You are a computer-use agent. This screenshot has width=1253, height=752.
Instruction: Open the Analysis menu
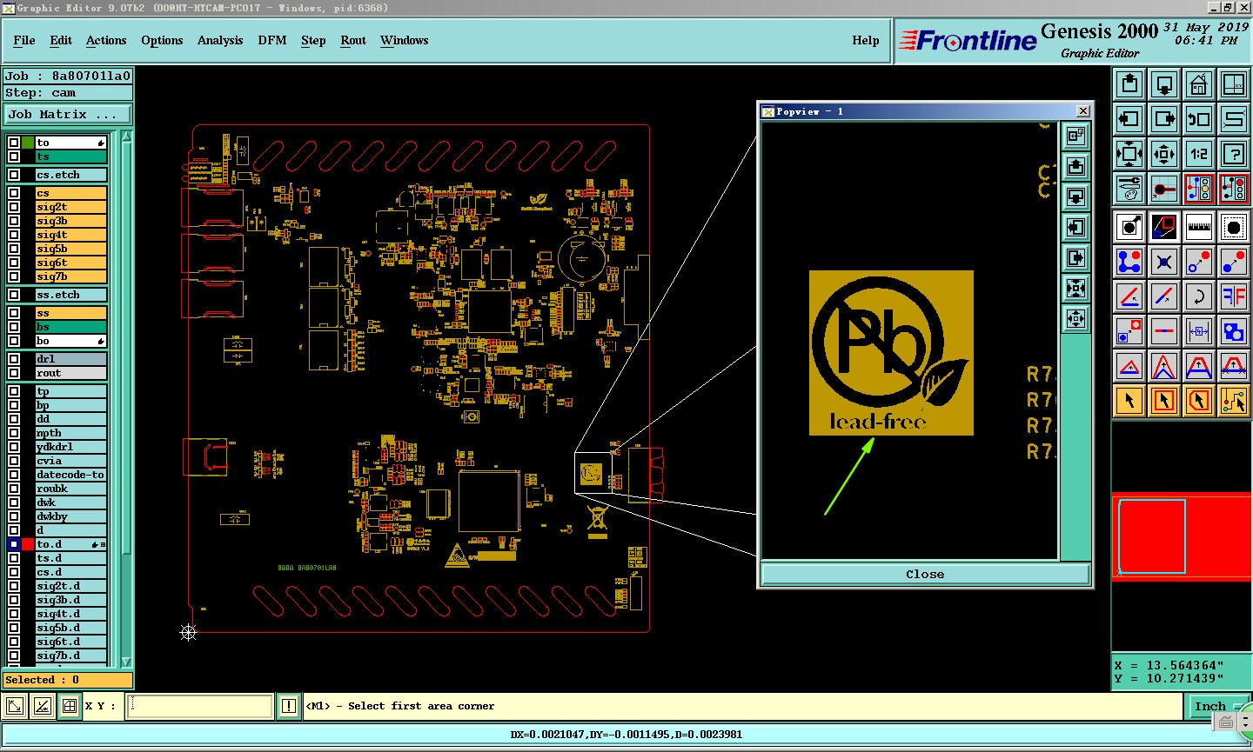pos(220,40)
